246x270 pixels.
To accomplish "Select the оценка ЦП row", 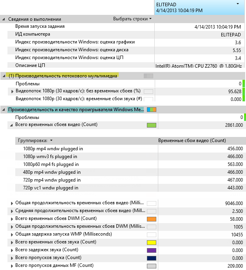I will (126, 58).
